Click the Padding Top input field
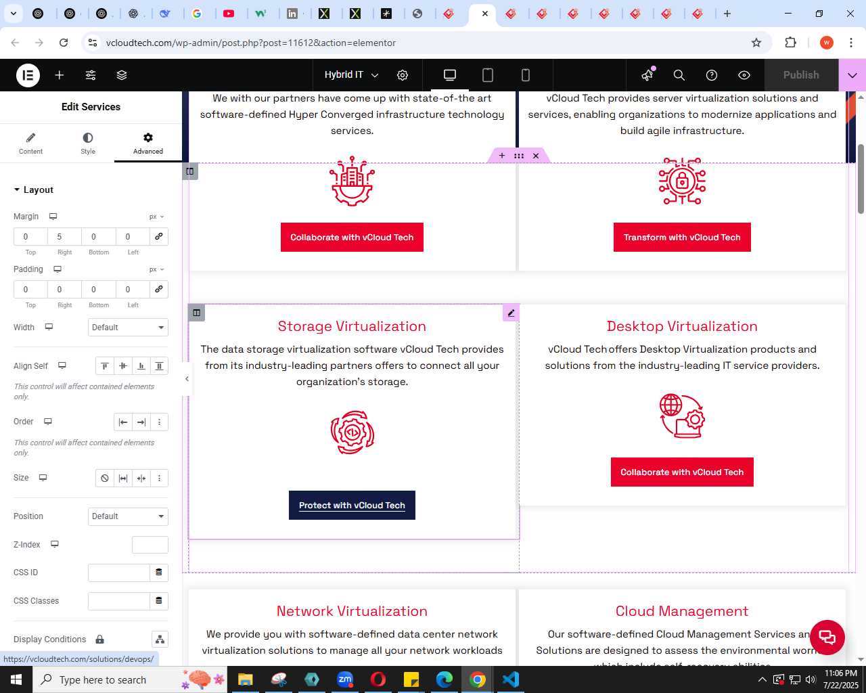Screen dimensions: 866x693 click(x=30, y=289)
